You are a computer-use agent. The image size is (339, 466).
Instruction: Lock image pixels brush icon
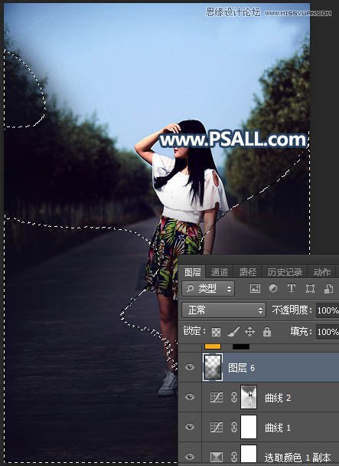pyautogui.click(x=233, y=331)
